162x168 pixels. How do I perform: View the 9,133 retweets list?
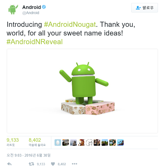tap(13, 142)
